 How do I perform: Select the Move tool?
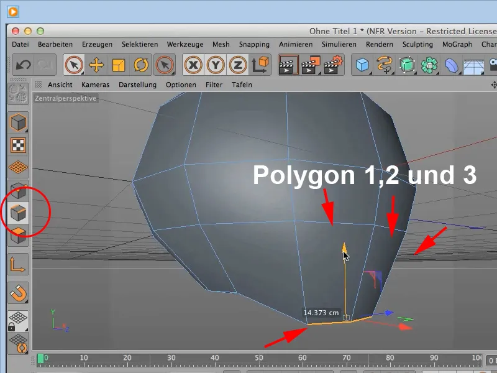pyautogui.click(x=96, y=64)
